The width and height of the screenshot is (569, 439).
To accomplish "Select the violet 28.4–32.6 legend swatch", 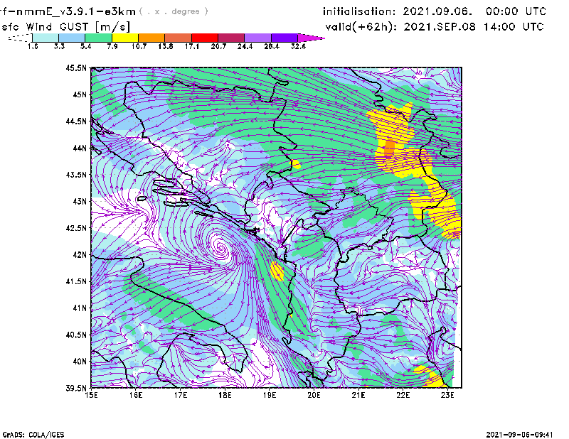I will tap(284, 38).
